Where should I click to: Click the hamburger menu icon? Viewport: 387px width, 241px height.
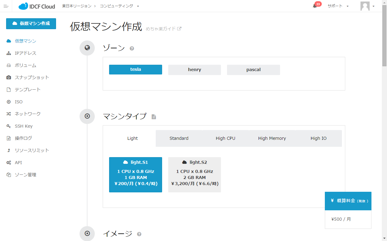6,6
